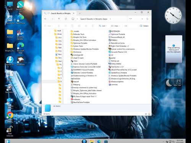
Task: Toggle the Details pane button
Action: (x=144, y=26)
